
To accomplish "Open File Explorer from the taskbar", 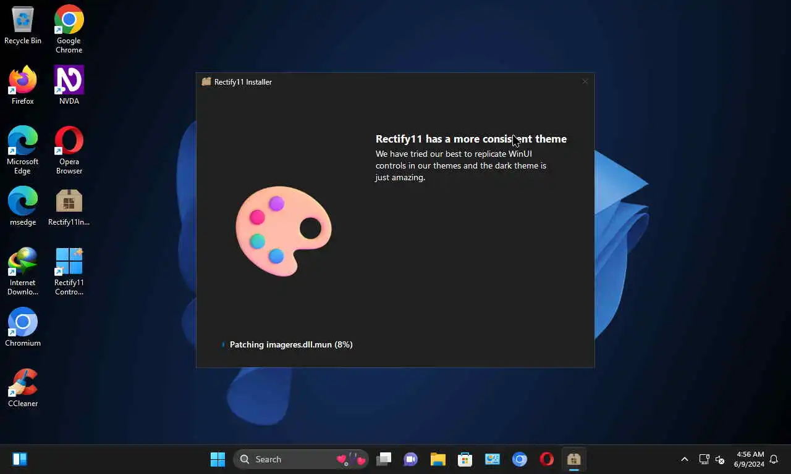I will tap(438, 459).
